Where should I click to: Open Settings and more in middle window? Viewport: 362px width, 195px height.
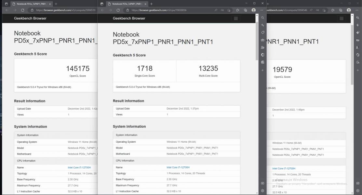pos(261,10)
